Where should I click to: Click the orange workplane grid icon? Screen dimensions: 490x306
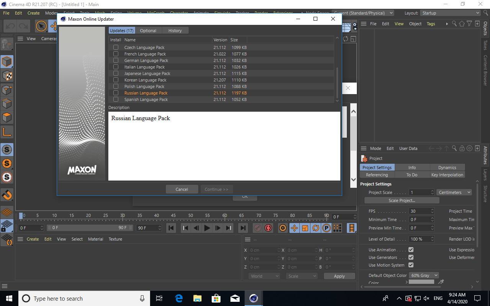(7, 212)
